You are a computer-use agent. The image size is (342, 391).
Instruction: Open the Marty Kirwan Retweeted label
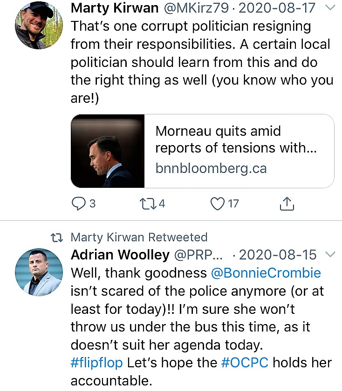click(139, 237)
